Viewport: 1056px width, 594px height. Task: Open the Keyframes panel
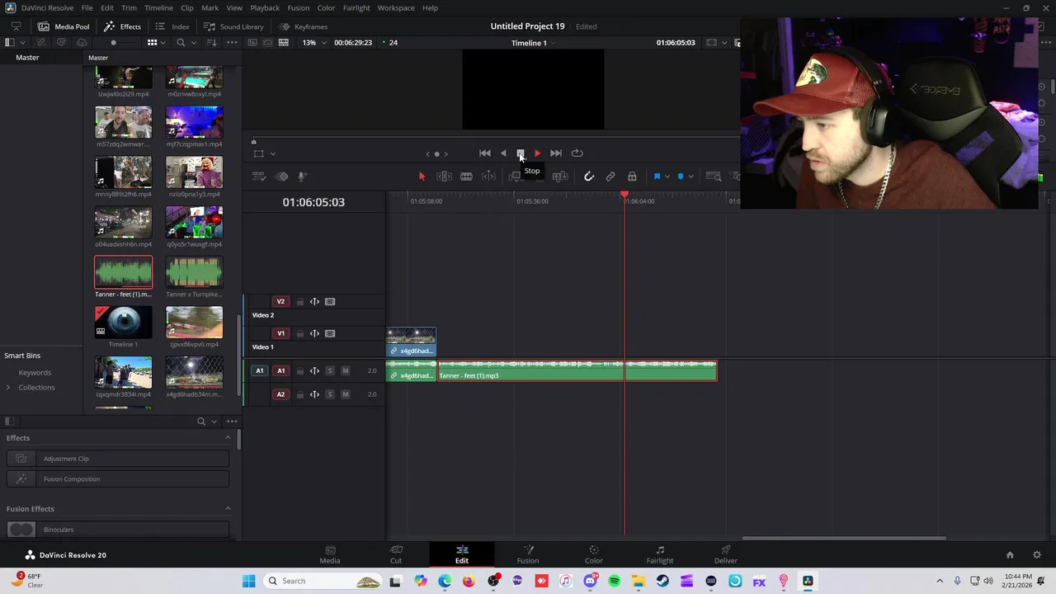click(304, 26)
